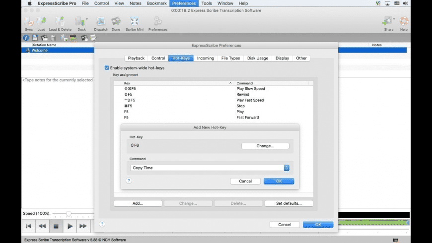Select the Welcome dictation row
This screenshot has height=243, width=432.
(x=40, y=50)
